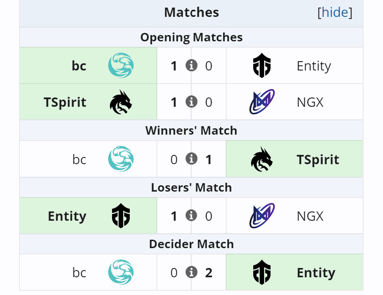Image resolution: width=383 pixels, height=295 pixels.
Task: Expand the Winners' Match info circle
Action: [x=191, y=159]
